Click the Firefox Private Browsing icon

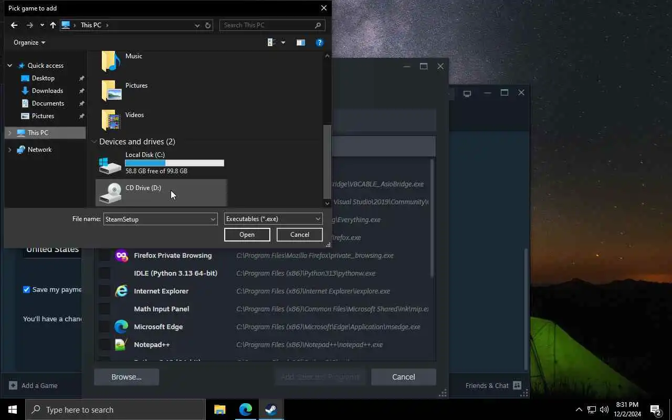coord(121,256)
